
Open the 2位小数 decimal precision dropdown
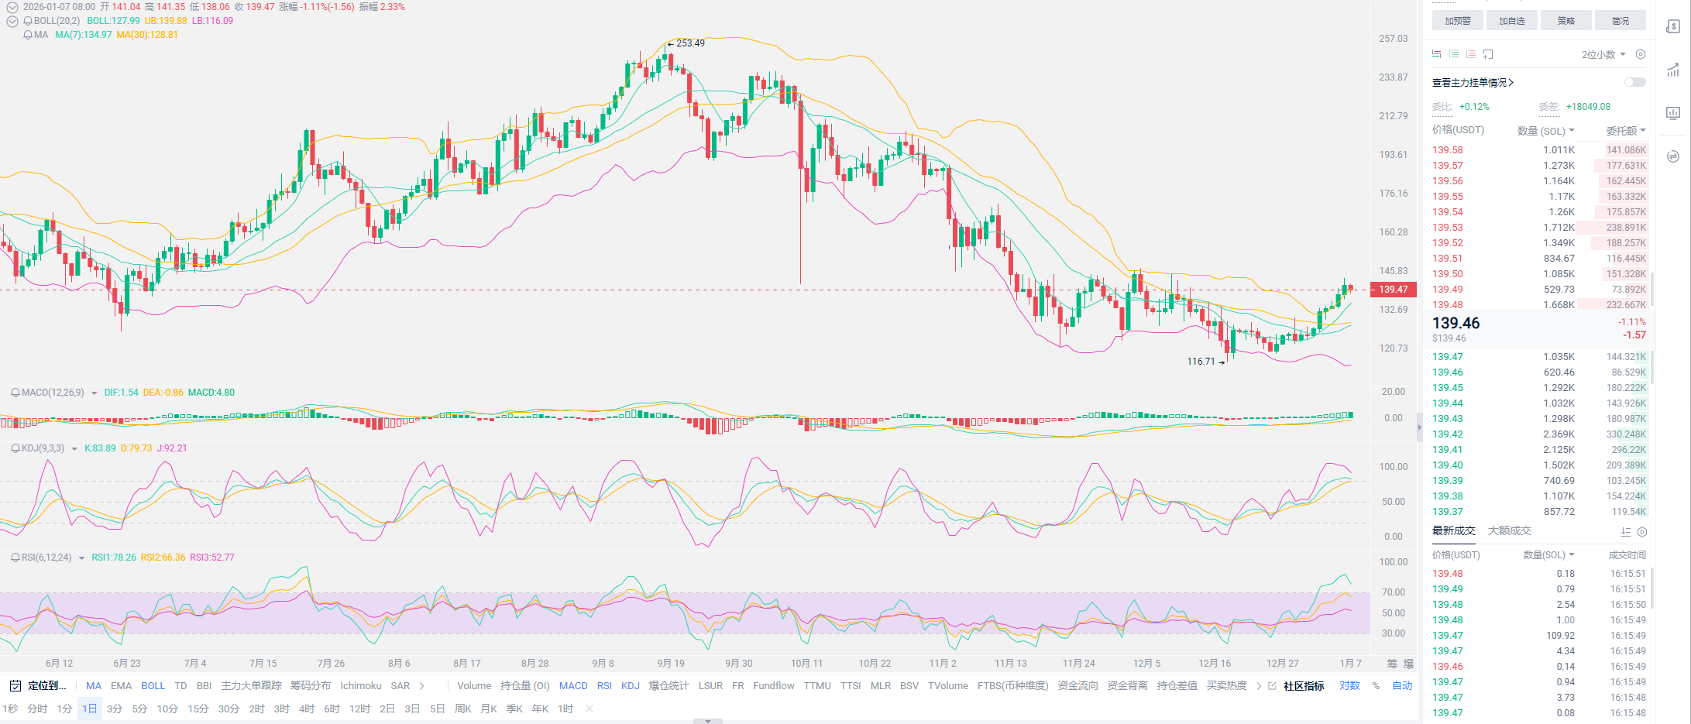(x=1603, y=54)
